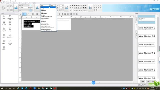Image resolution: width=160 pixels, height=90 pixels.
Task: Open the Help menu
Action: [x=34, y=3]
